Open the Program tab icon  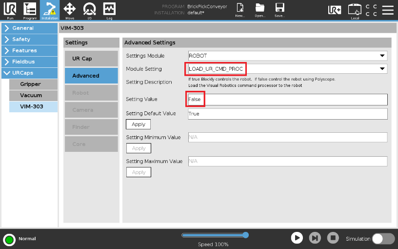(x=30, y=10)
